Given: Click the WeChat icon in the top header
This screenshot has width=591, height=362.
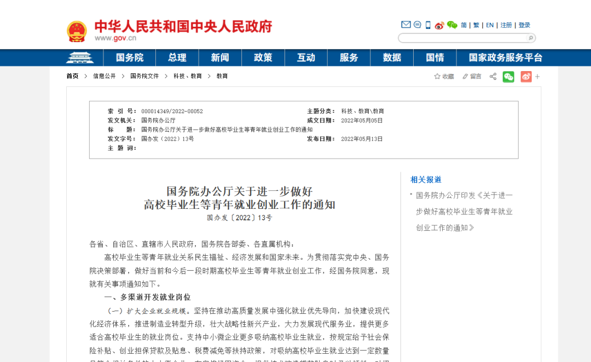Looking at the screenshot, I should [x=452, y=25].
